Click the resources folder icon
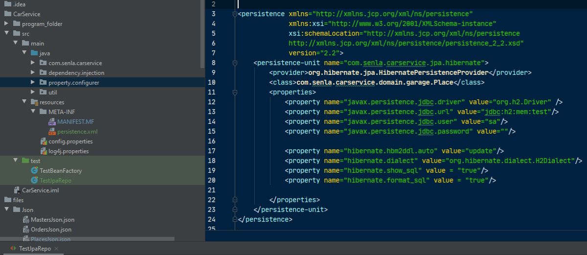Image resolution: width=587 pixels, height=255 pixels. (34, 102)
